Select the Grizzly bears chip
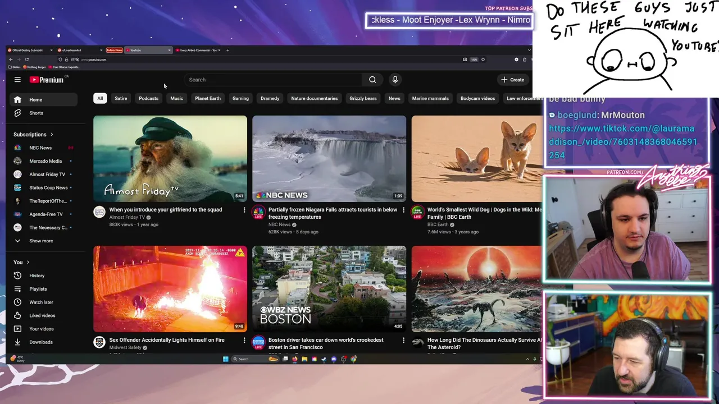 click(363, 98)
